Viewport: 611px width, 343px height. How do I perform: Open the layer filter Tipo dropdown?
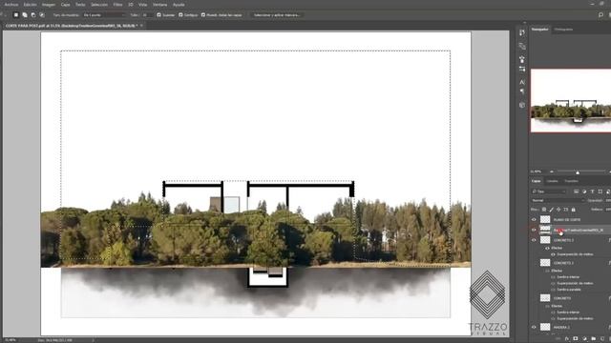pos(550,192)
